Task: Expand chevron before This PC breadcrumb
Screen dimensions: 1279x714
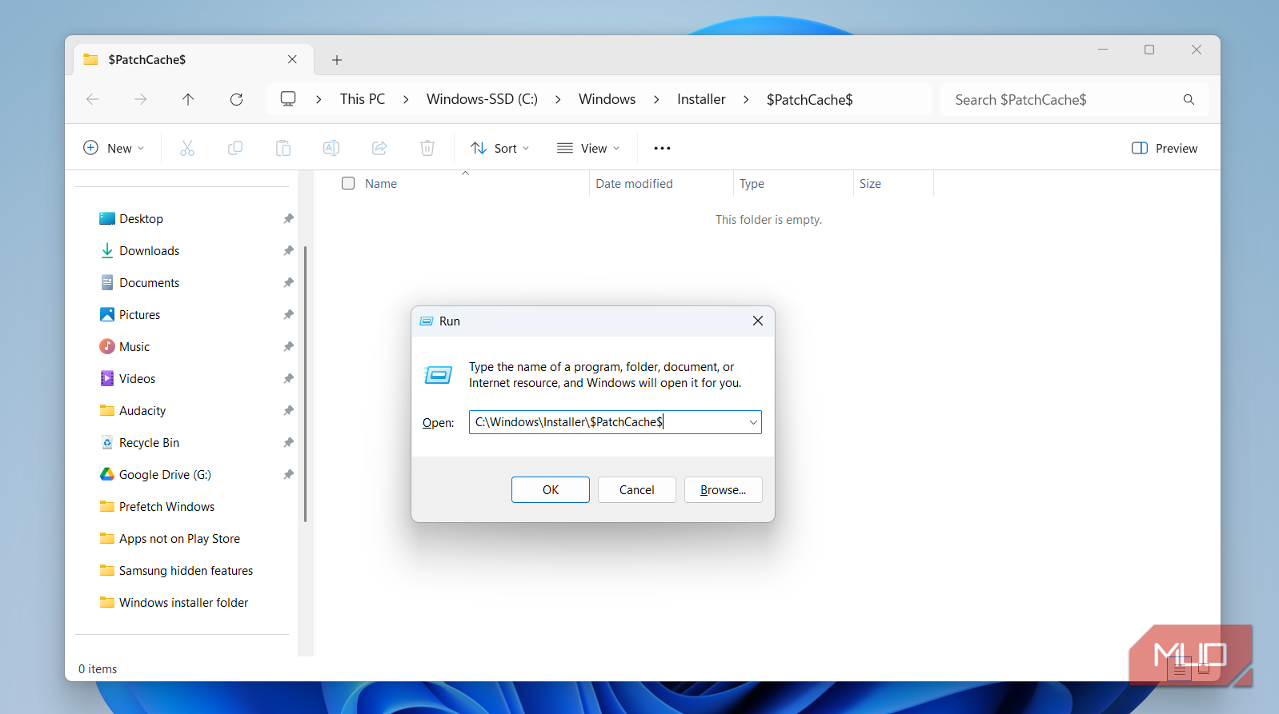Action: click(x=319, y=99)
